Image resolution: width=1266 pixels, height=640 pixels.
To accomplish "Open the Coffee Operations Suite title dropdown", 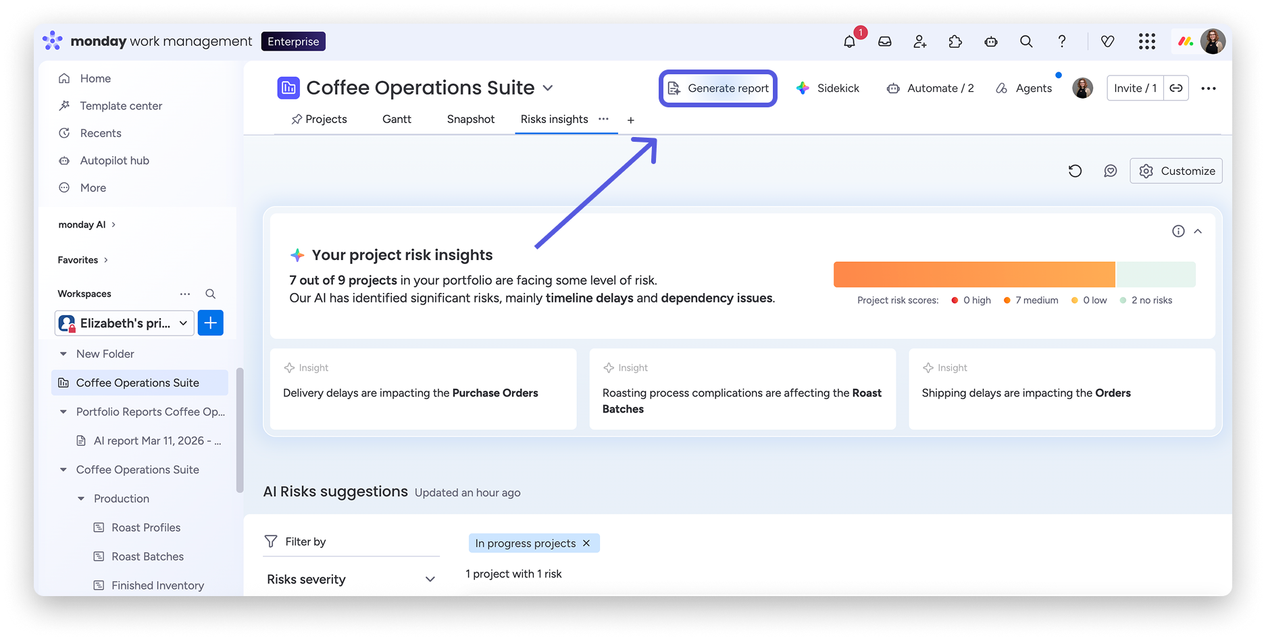I will [548, 88].
